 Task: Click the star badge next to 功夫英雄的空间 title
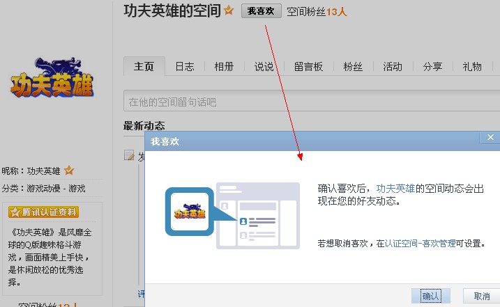click(x=229, y=10)
